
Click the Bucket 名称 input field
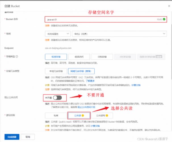click(106, 19)
